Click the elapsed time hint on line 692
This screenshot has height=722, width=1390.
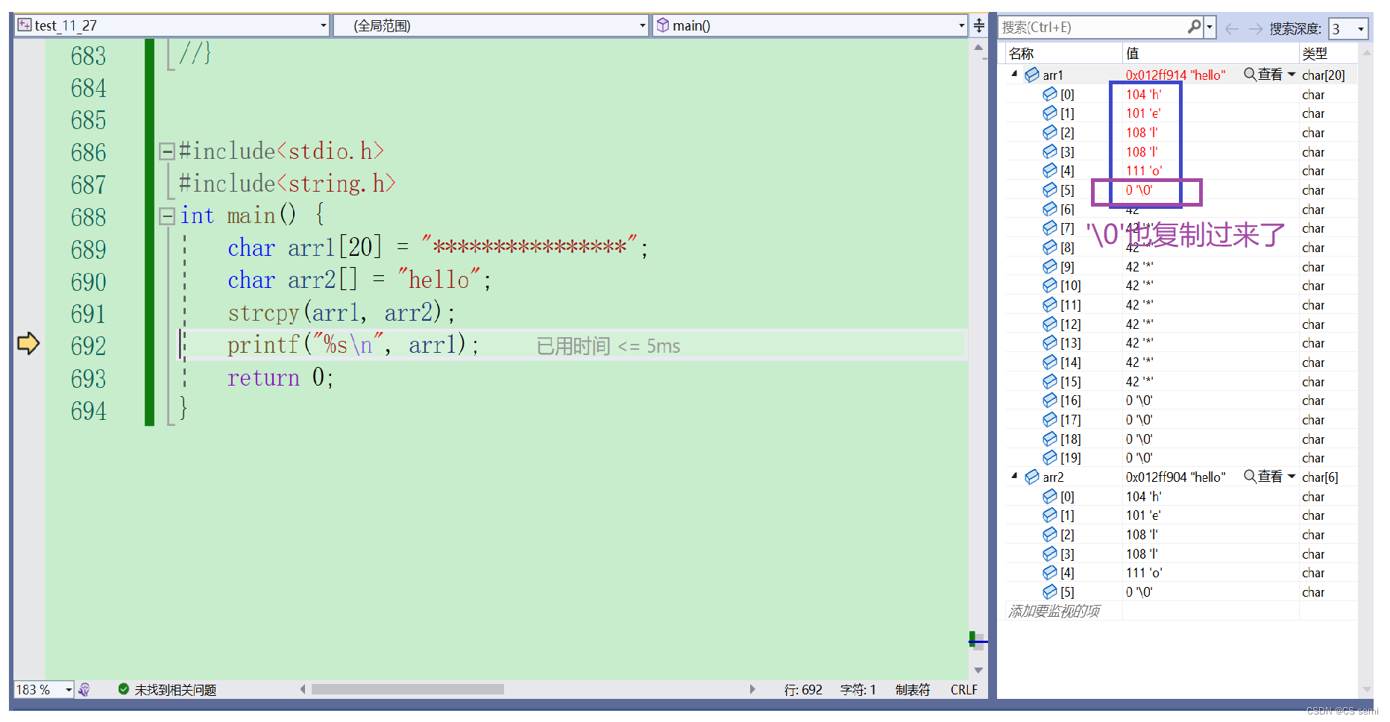coord(608,346)
